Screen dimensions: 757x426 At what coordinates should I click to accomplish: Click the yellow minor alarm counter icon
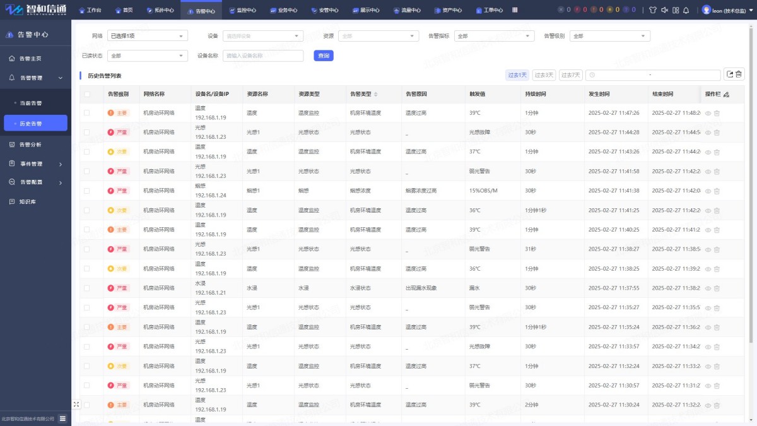pyautogui.click(x=609, y=10)
